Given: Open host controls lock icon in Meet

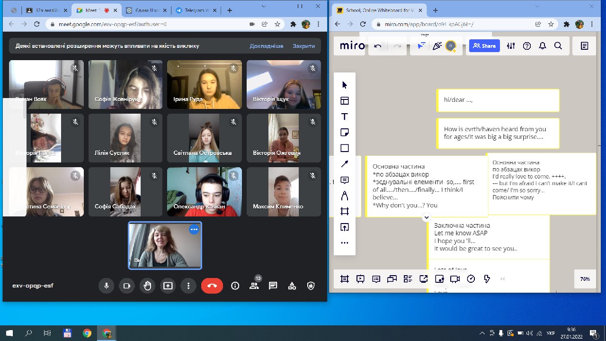Looking at the screenshot, I should coord(311,286).
